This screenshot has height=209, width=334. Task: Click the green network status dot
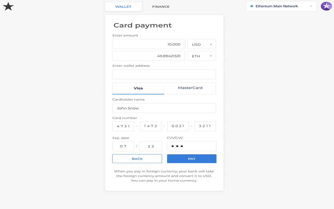[252, 6]
